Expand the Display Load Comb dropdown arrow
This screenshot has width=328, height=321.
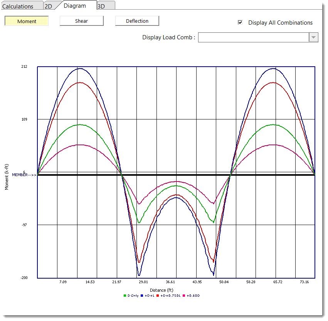click(x=313, y=37)
